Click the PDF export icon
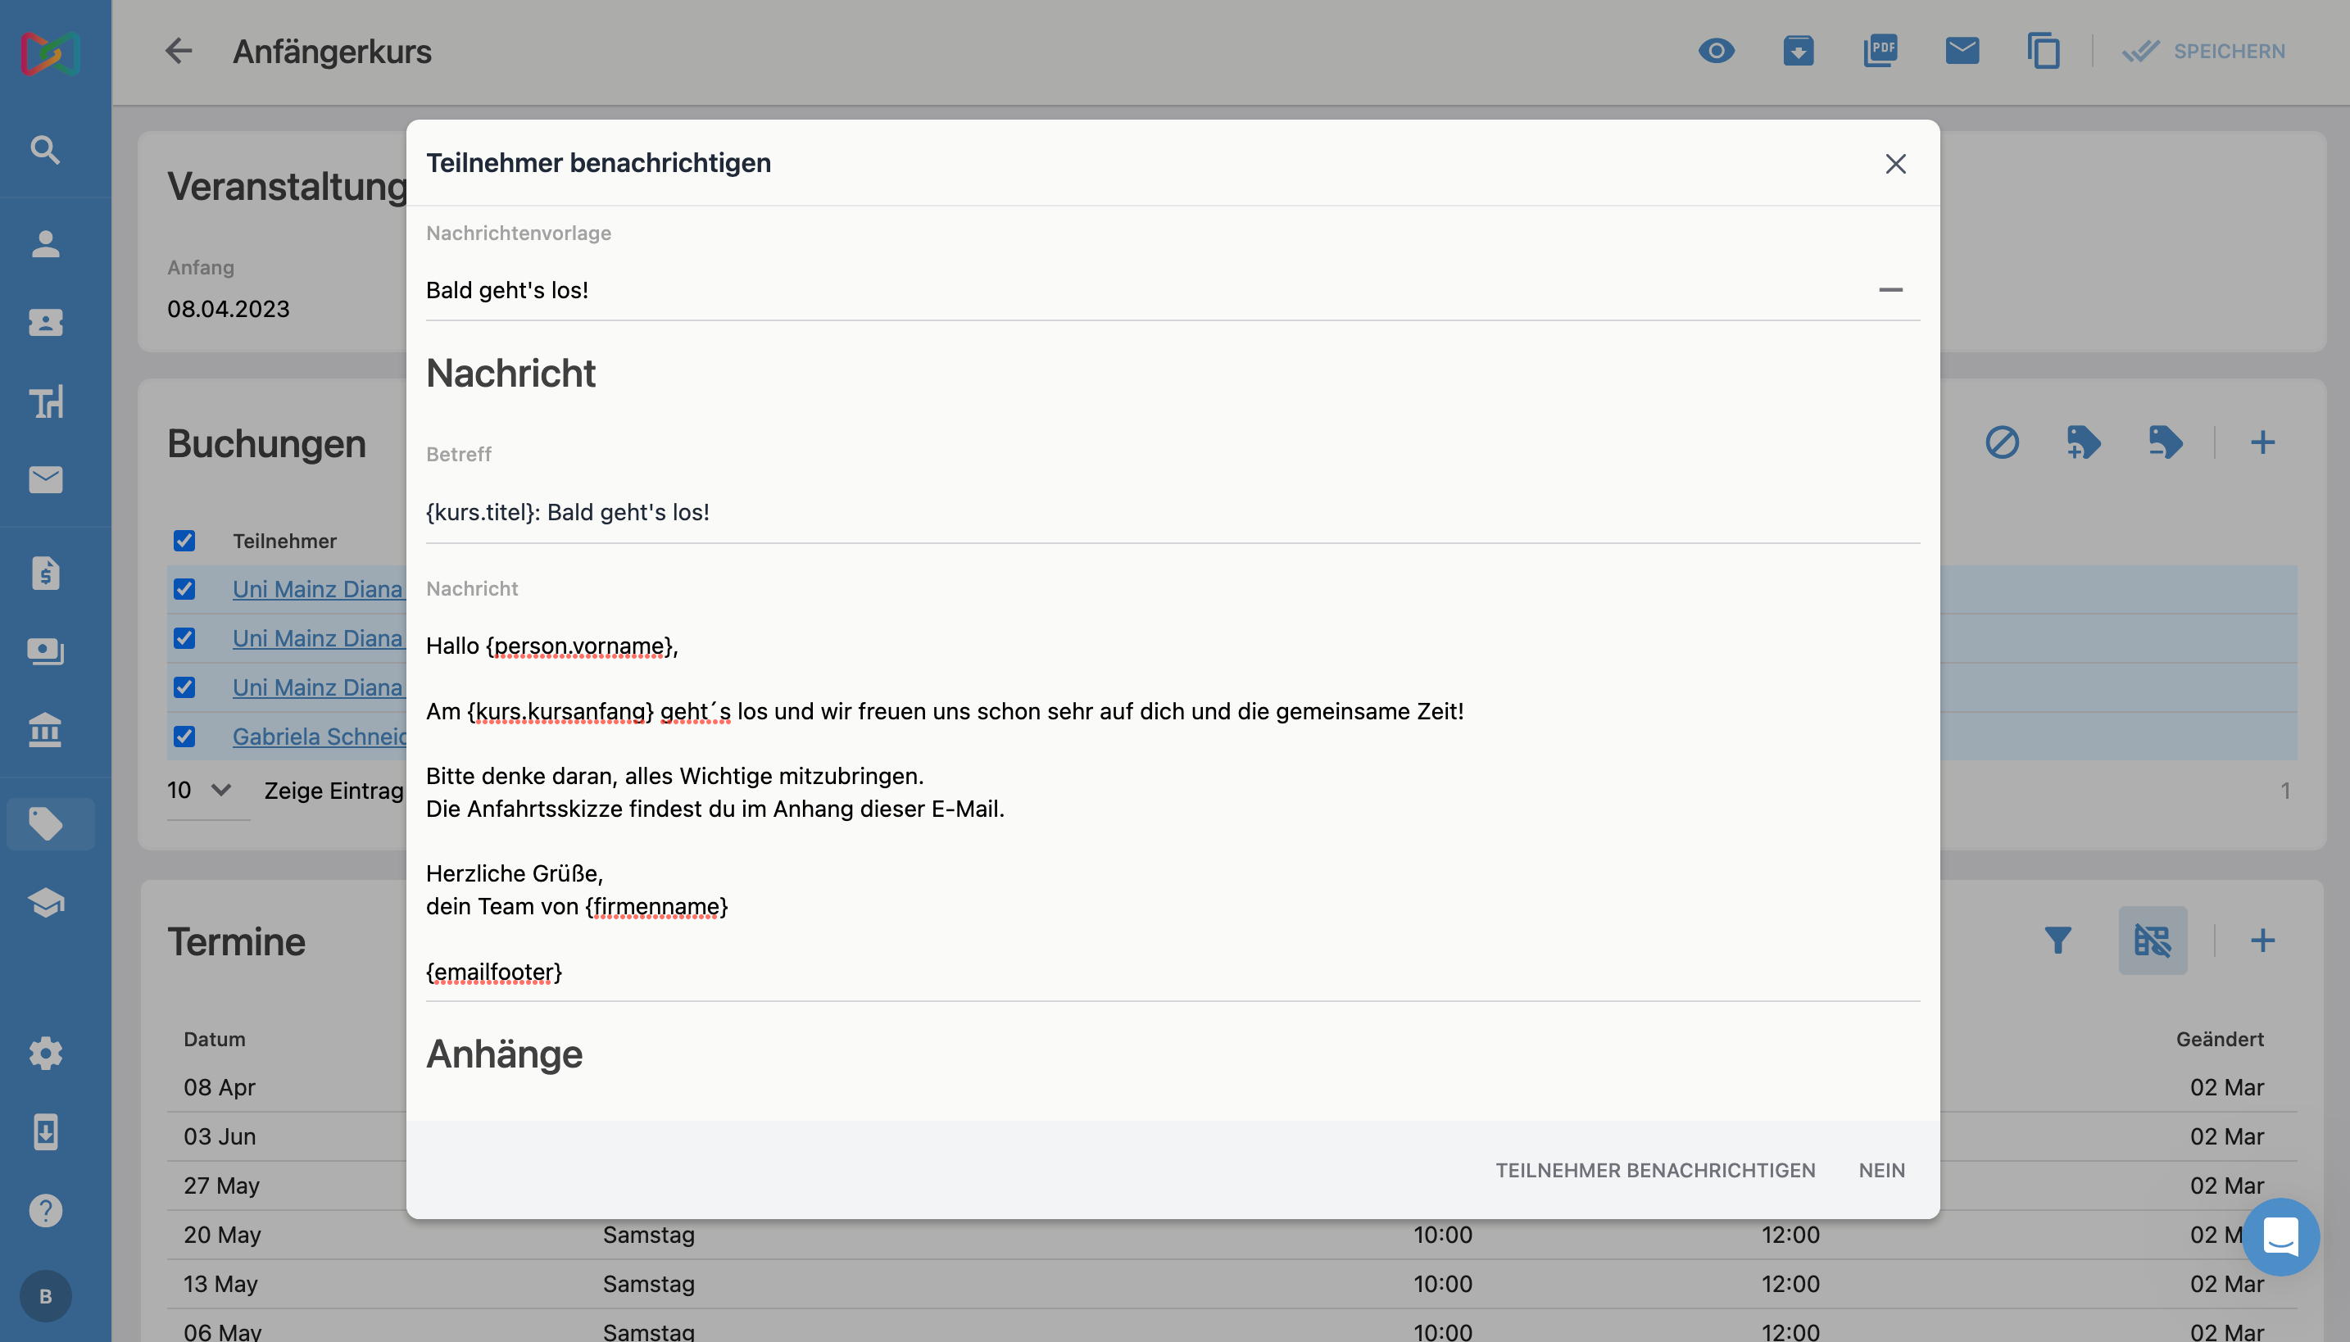Image resolution: width=2350 pixels, height=1342 pixels. point(1879,51)
